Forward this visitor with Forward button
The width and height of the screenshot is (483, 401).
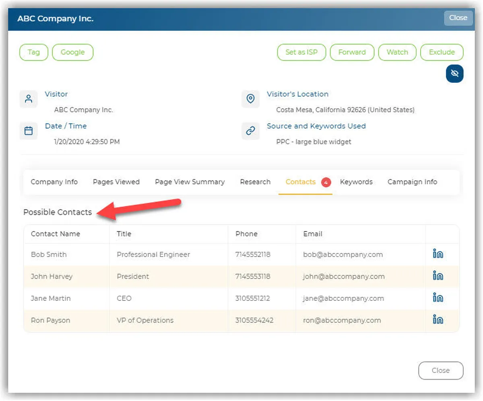(x=352, y=52)
